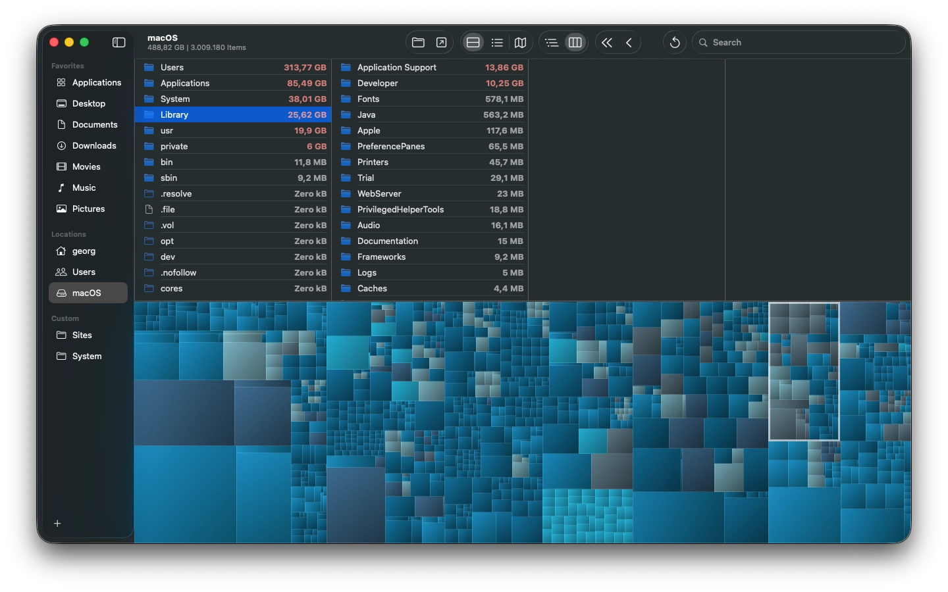Select the Developer folder row
Image resolution: width=948 pixels, height=592 pixels.
click(x=431, y=83)
